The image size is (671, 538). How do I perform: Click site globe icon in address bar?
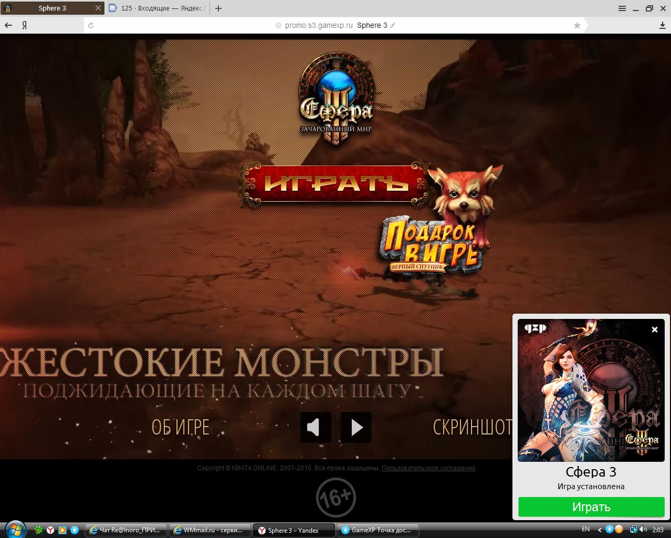click(x=279, y=25)
